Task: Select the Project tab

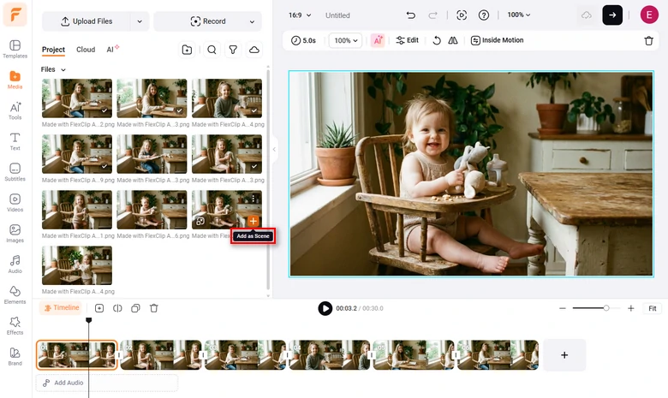Action: coord(53,50)
